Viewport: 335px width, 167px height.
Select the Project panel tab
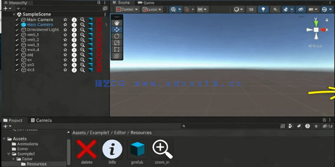coord(13,121)
